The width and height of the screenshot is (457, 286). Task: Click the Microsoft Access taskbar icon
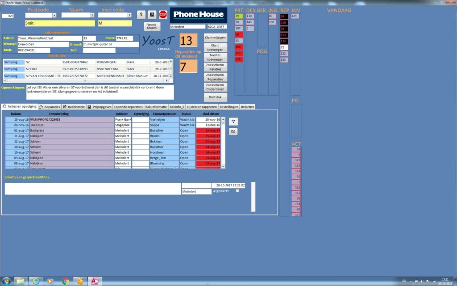[x=95, y=281]
